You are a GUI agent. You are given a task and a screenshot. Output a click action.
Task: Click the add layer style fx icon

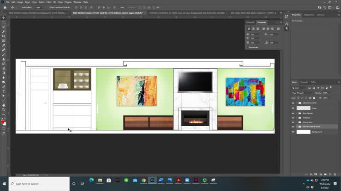coord(311,174)
